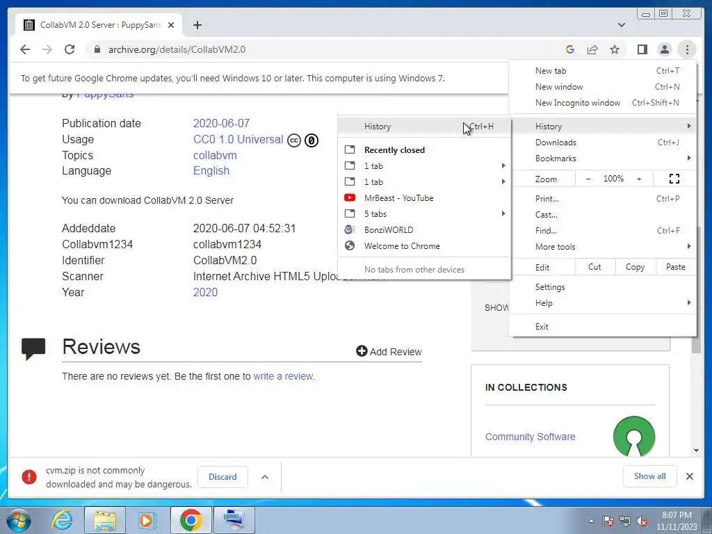Expand the More tools submenu

603,246
